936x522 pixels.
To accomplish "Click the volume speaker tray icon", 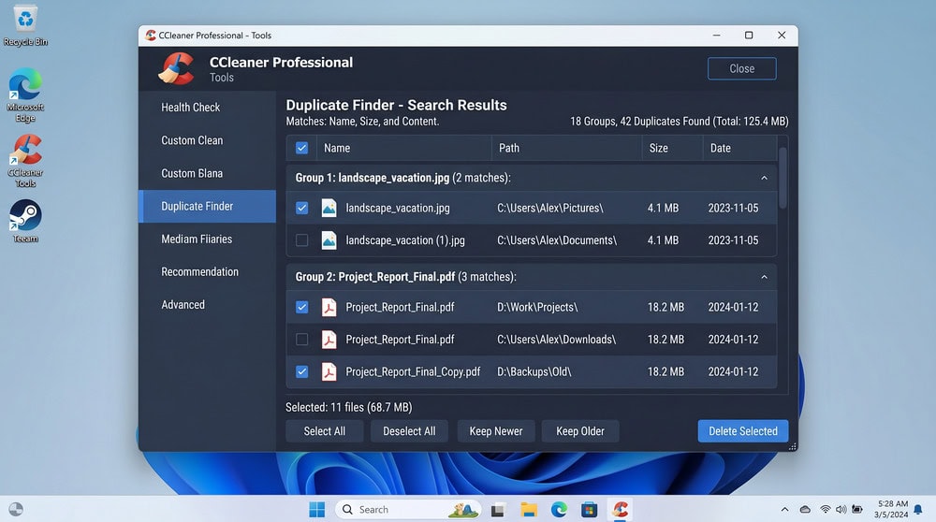I will click(x=841, y=510).
